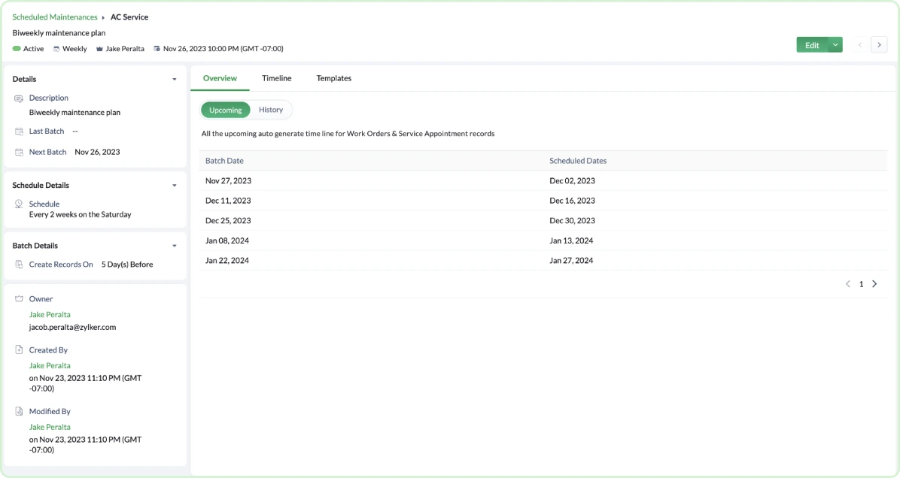
Task: Go to next page in table pagination
Action: point(874,284)
